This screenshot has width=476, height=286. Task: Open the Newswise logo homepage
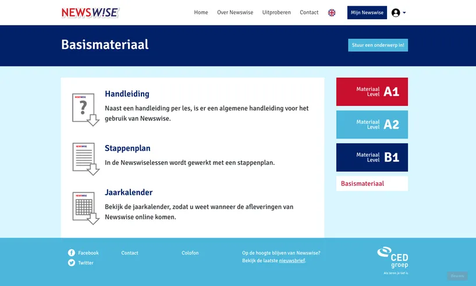[90, 12]
